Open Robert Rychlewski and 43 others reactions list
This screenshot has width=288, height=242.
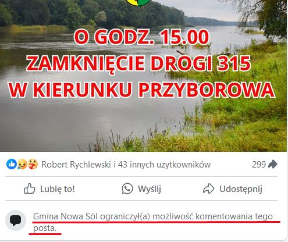[126, 165]
